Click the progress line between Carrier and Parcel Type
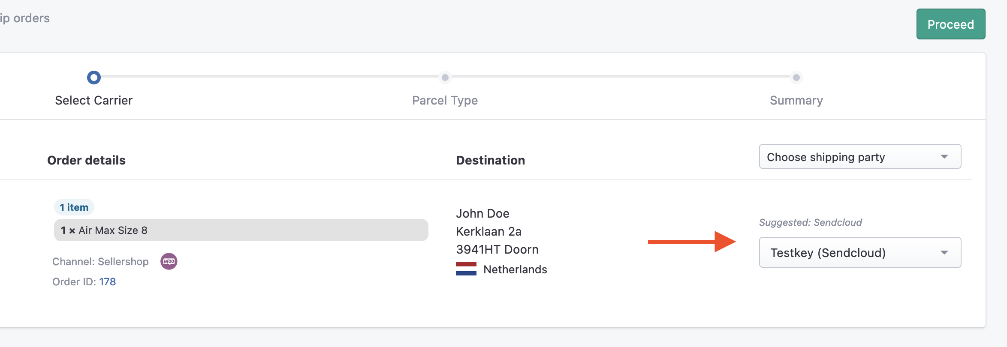 [270, 76]
